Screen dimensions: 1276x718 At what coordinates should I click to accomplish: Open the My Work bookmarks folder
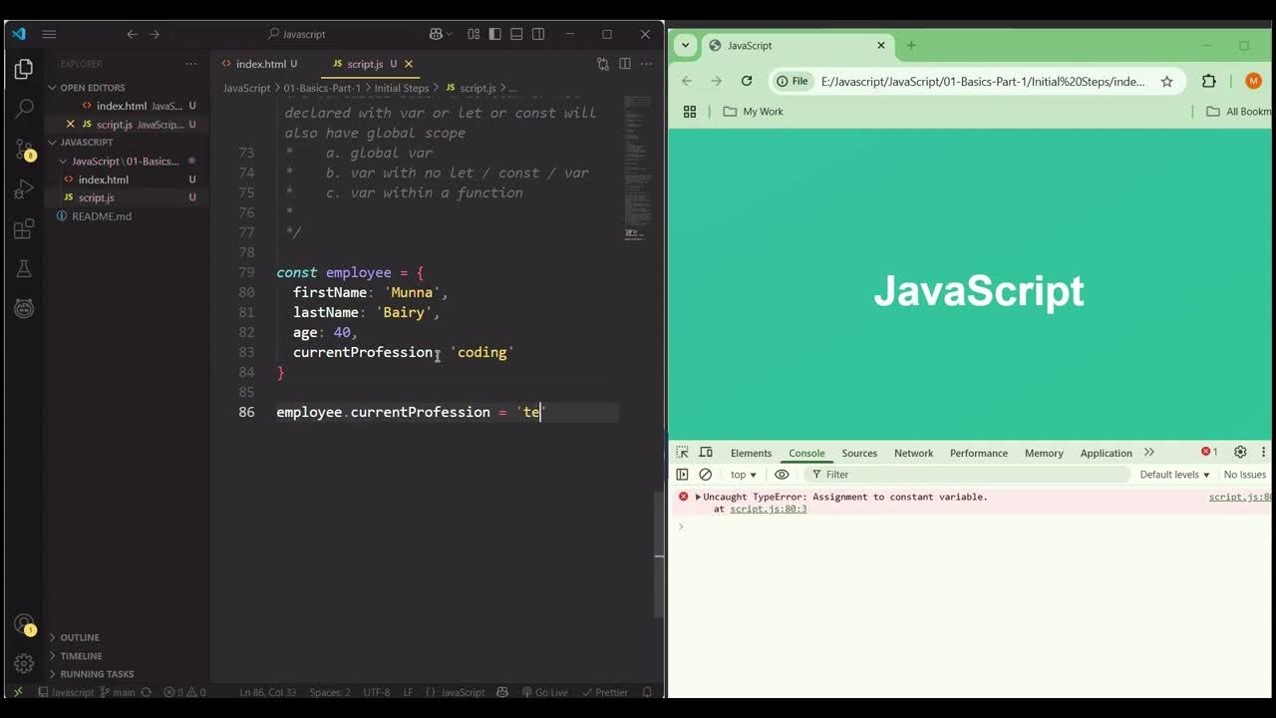[x=754, y=112]
